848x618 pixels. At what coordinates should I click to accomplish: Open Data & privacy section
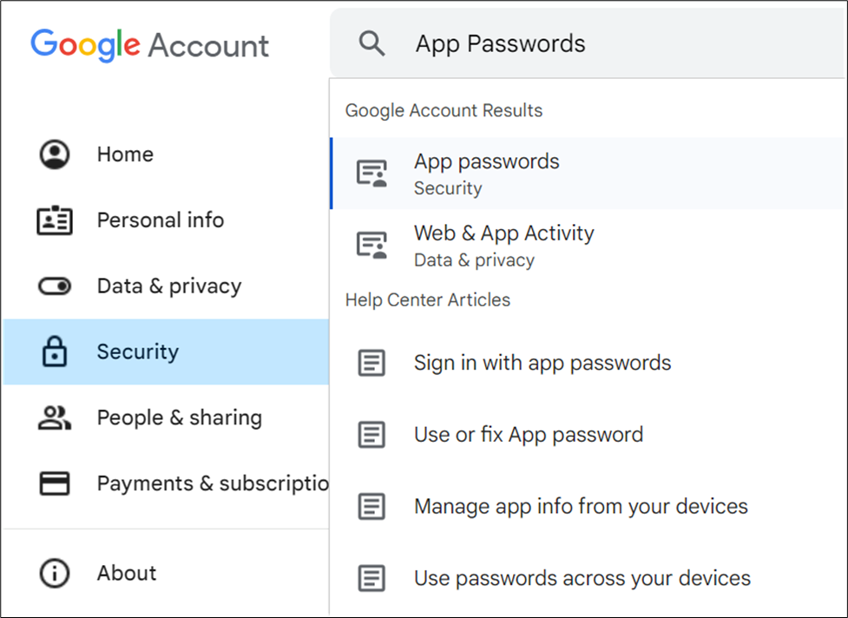[169, 286]
